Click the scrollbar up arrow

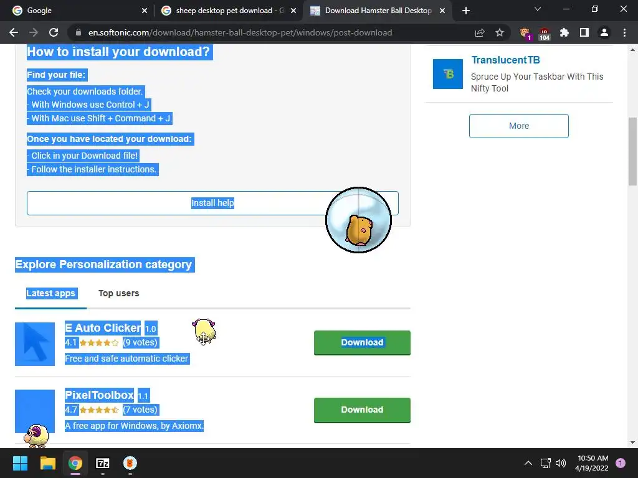coord(632,50)
